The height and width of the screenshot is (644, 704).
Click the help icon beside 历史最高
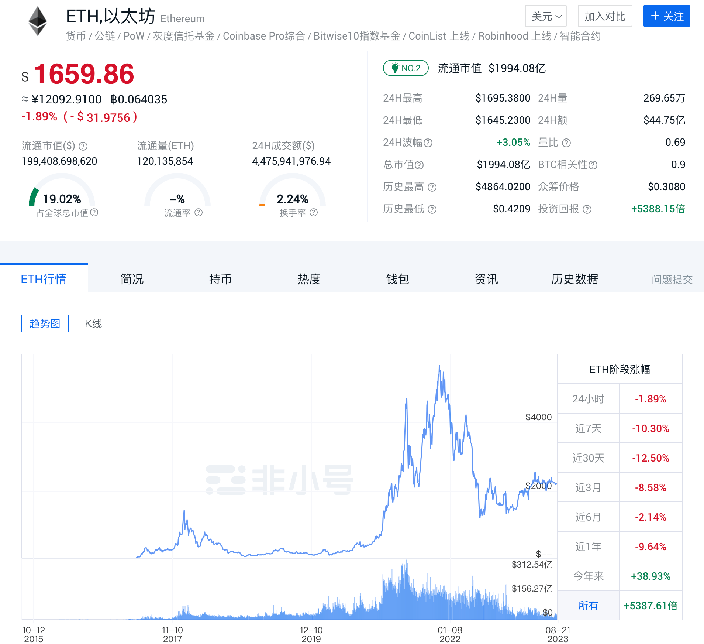click(432, 187)
